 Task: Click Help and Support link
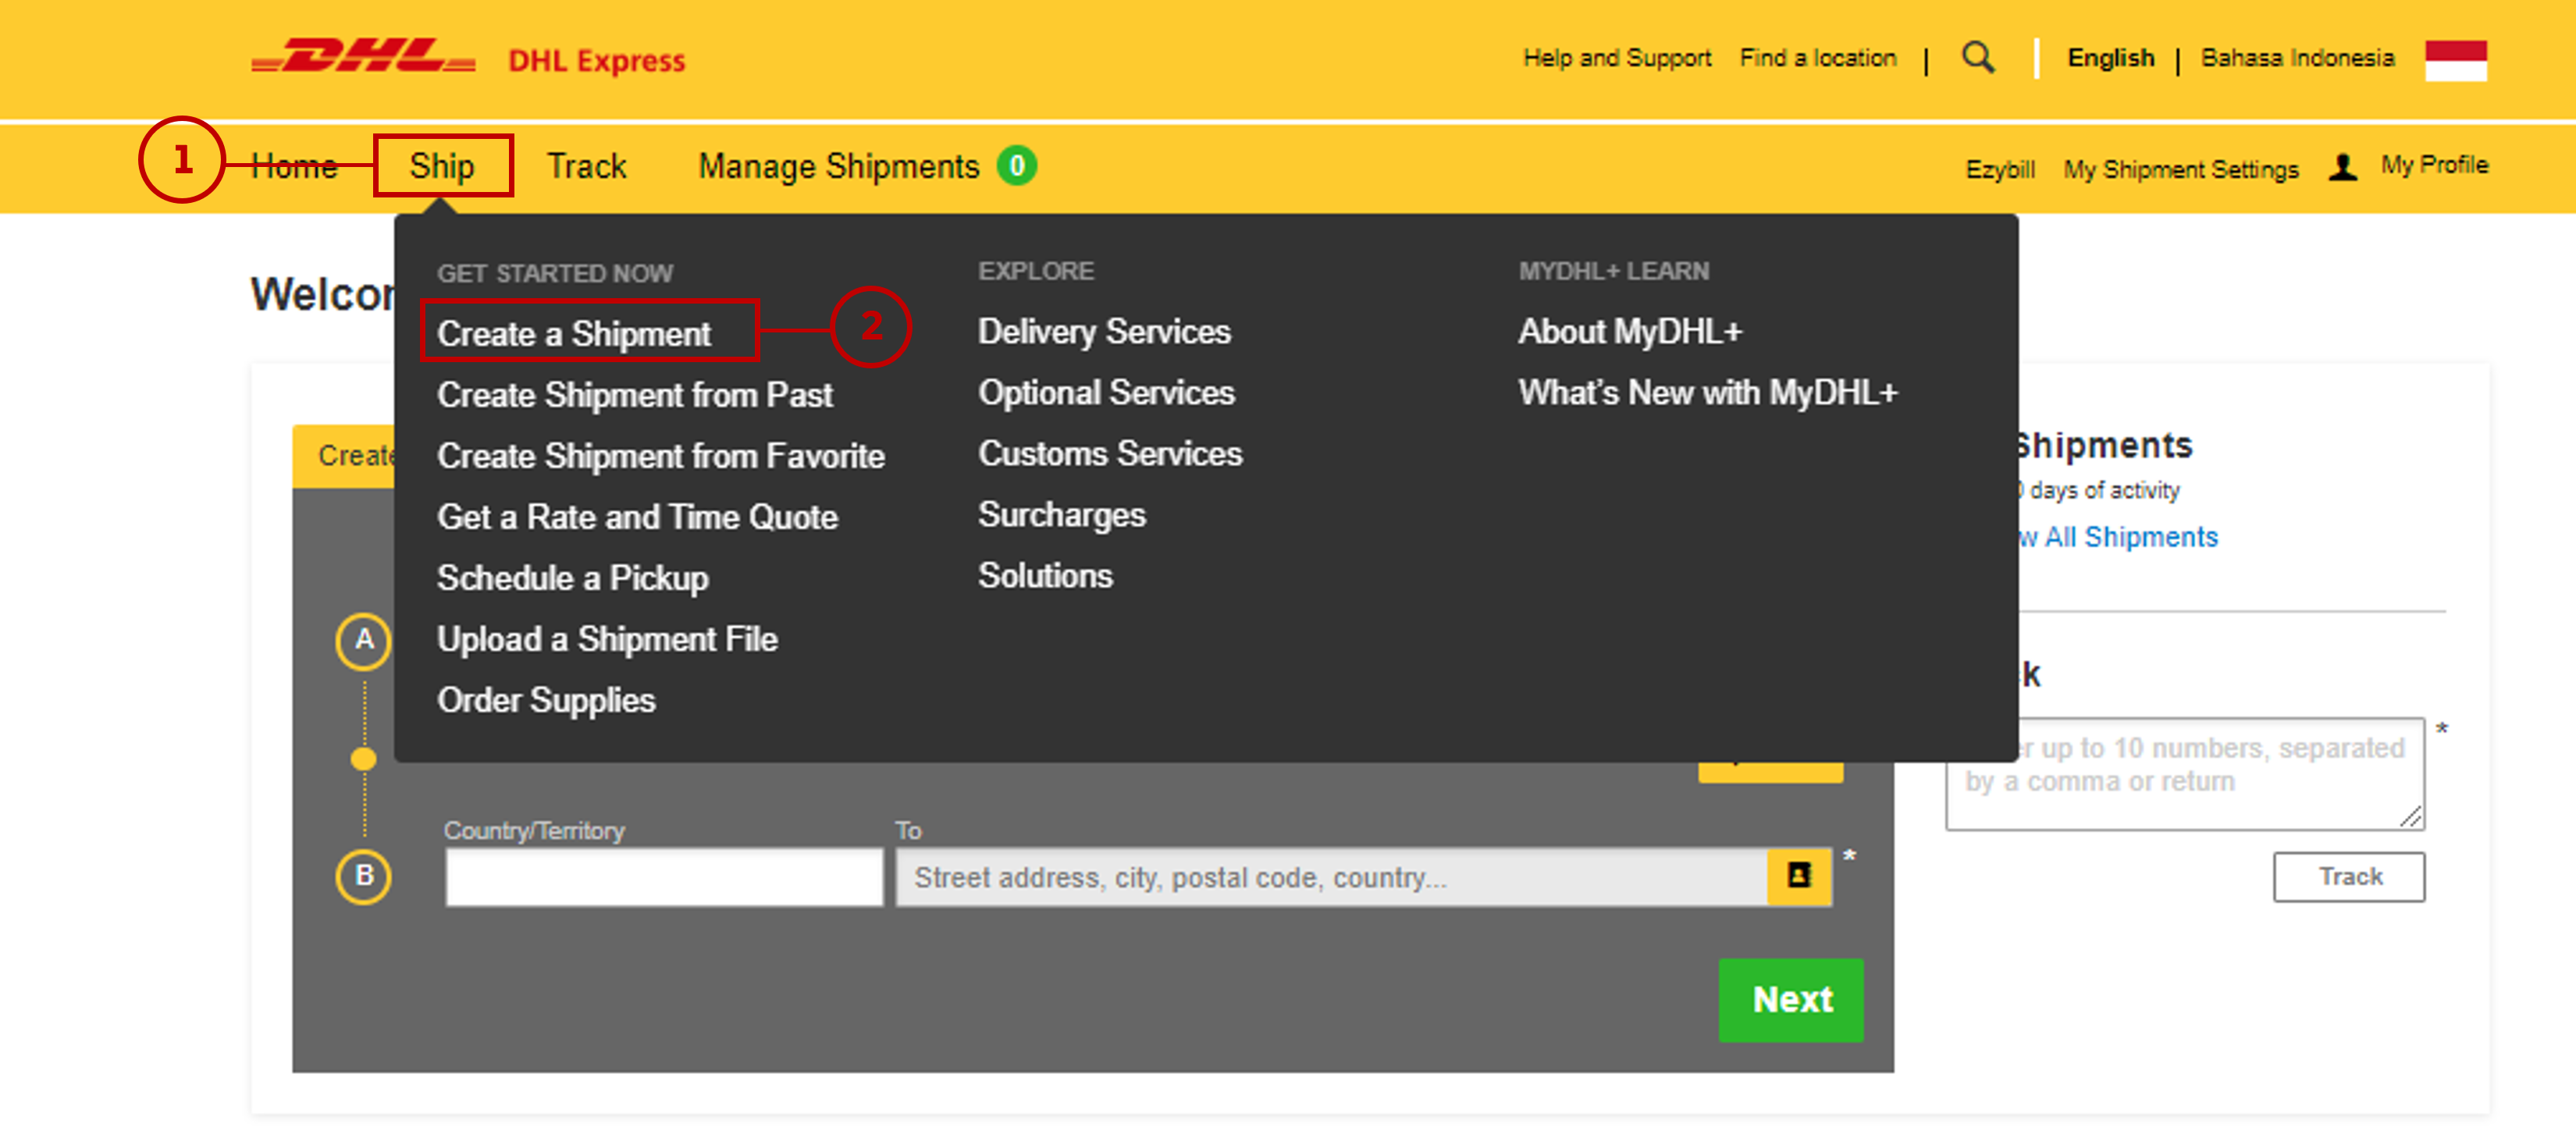[1617, 58]
